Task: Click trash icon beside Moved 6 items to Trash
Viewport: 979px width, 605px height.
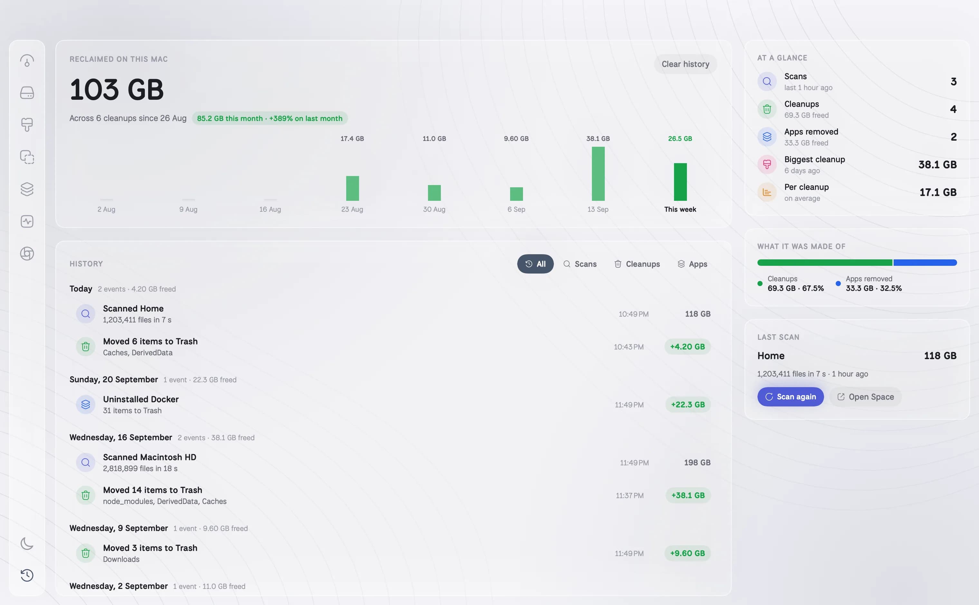Action: pos(86,347)
